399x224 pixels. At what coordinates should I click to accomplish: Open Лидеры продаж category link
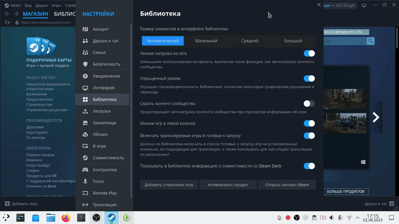point(40,155)
